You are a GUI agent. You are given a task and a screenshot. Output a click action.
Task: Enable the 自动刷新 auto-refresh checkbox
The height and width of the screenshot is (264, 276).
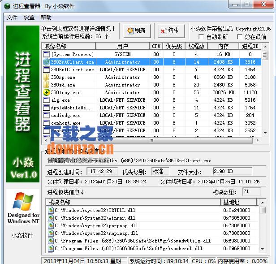[201, 37]
